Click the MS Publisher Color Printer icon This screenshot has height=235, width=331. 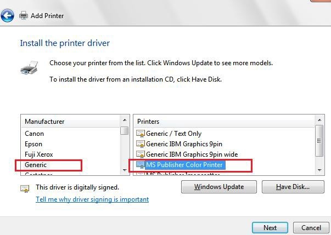pyautogui.click(x=141, y=164)
